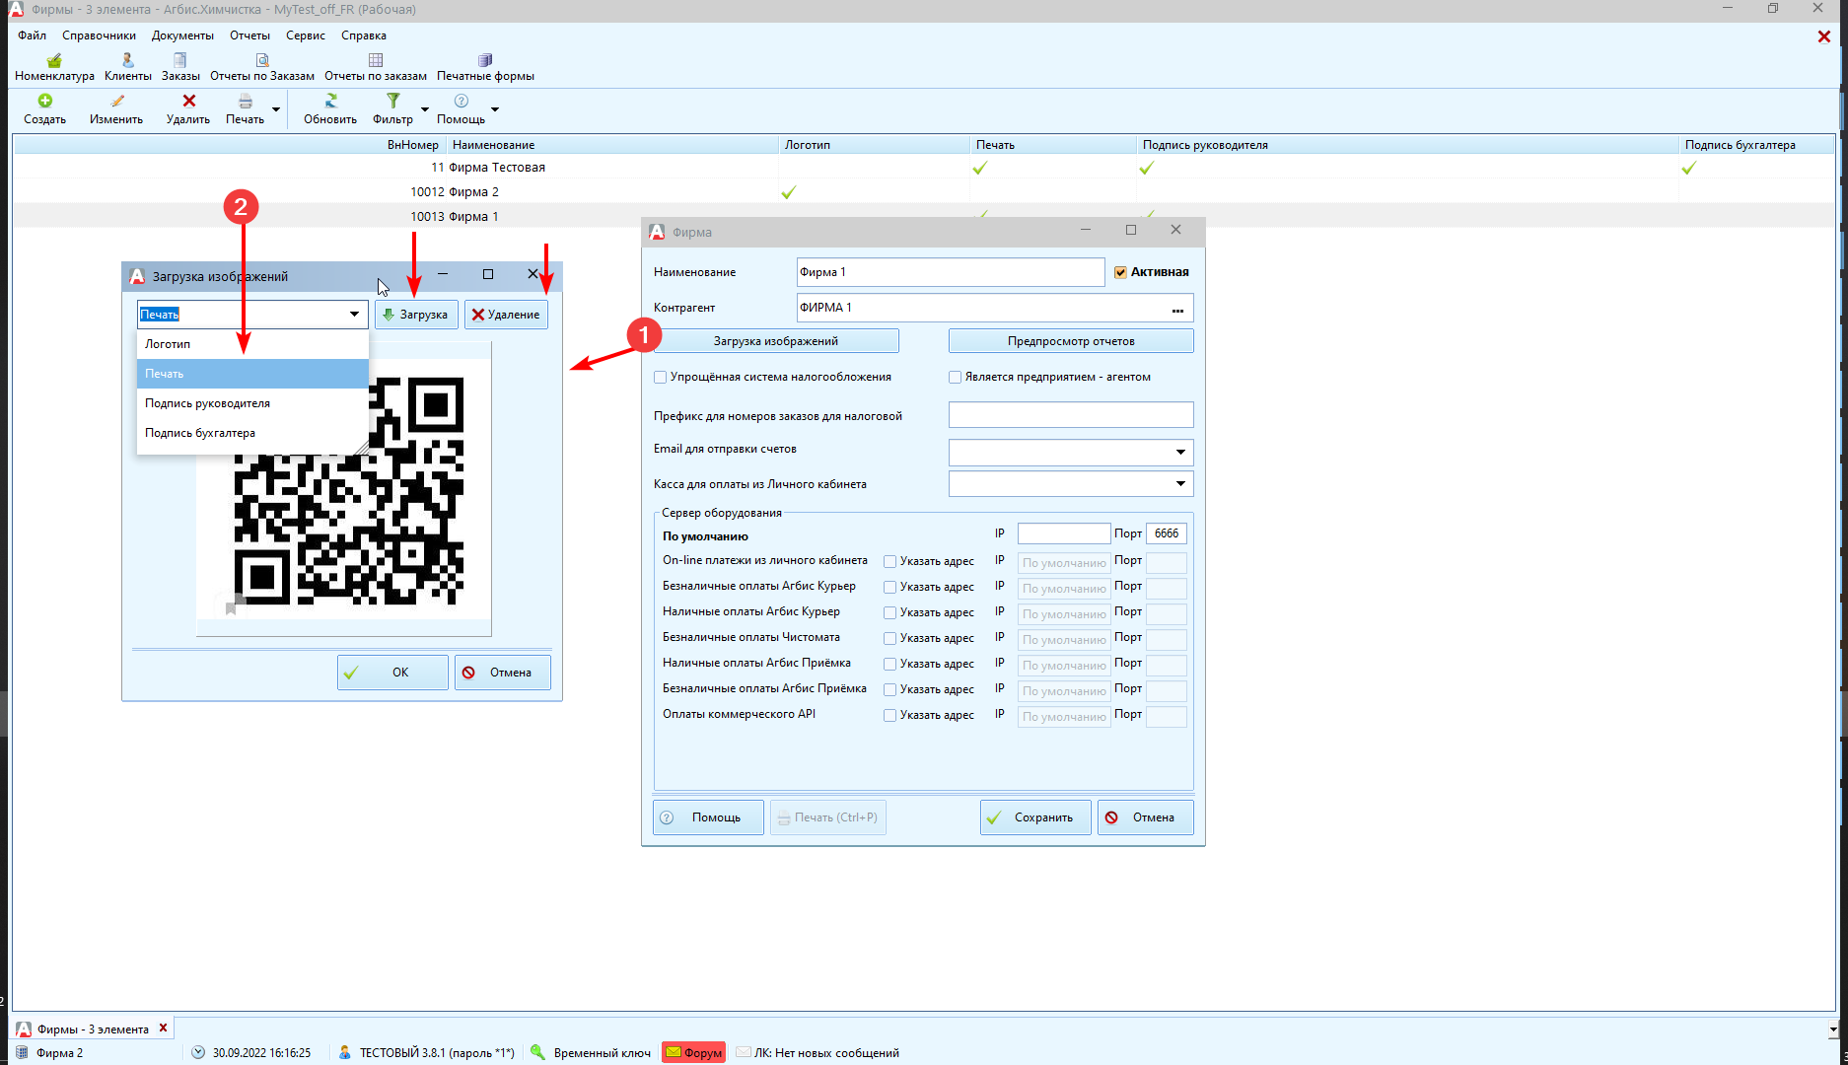
Task: Click the Контрагент ellipsis browse button
Action: pos(1177,308)
